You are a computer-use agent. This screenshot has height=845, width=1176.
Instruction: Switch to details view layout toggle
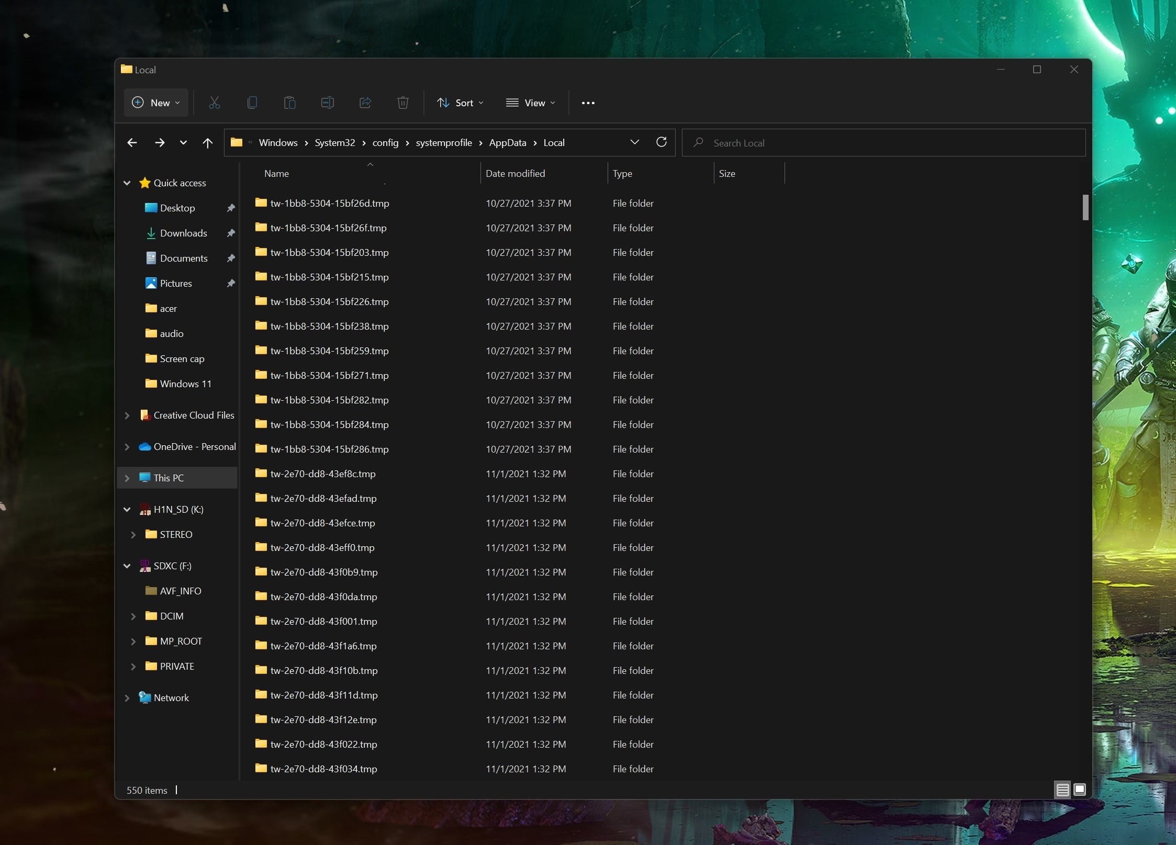tap(1062, 790)
